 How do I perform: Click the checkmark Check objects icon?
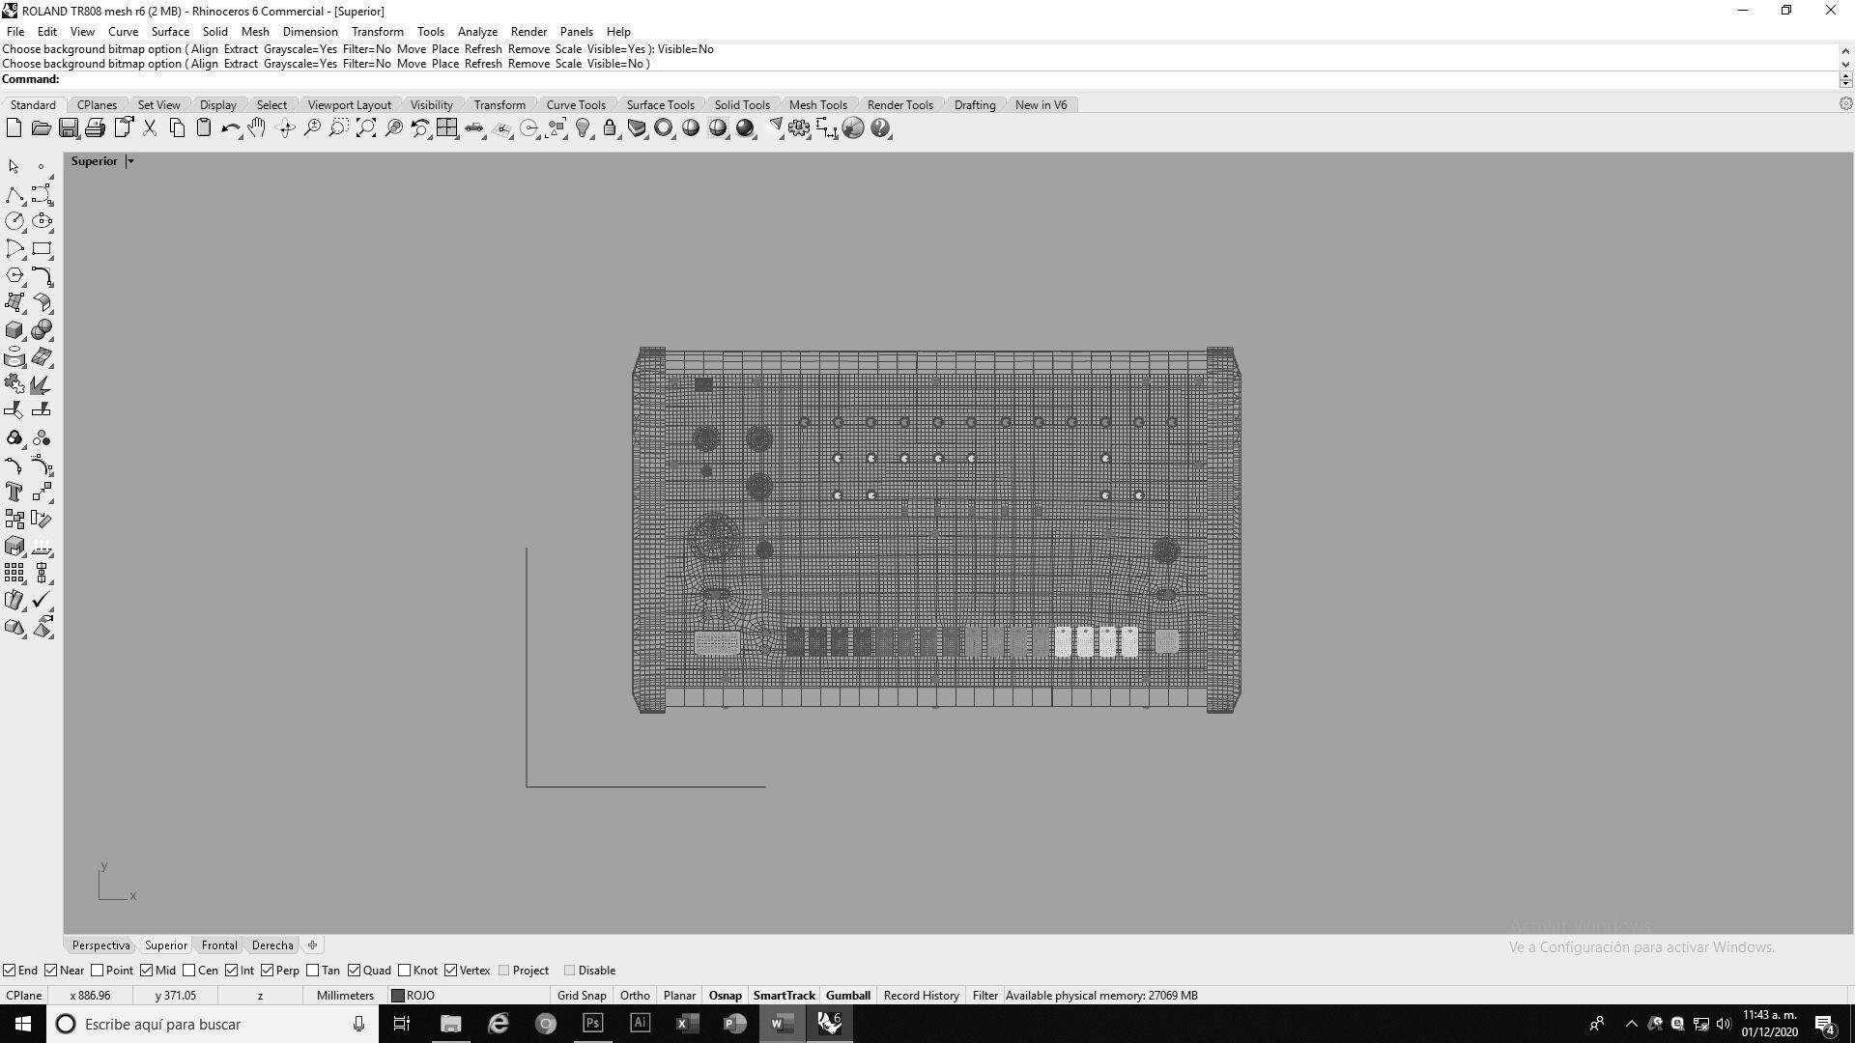pyautogui.click(x=42, y=600)
